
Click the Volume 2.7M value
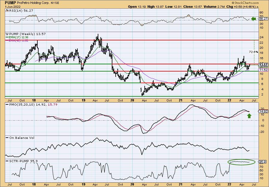click(x=214, y=7)
